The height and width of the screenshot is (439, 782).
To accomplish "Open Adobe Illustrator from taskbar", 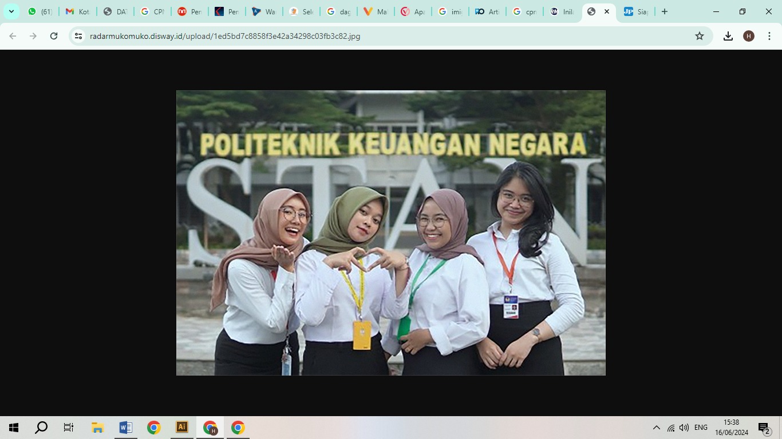I will click(x=181, y=428).
